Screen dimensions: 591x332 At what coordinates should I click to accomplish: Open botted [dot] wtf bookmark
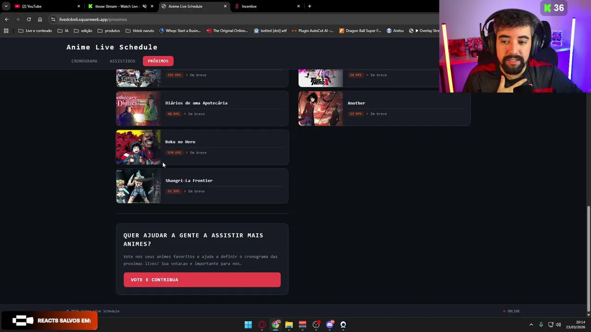270,31
